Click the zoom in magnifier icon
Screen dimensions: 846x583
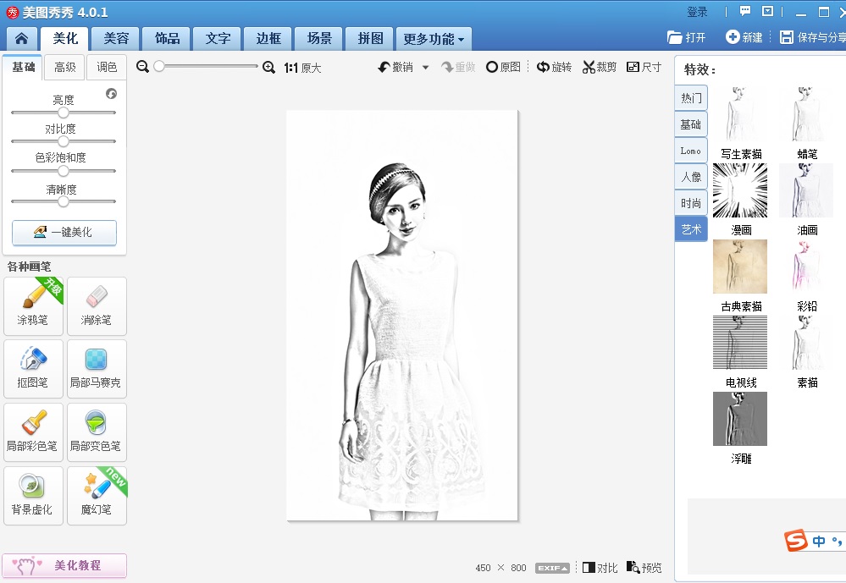[269, 68]
